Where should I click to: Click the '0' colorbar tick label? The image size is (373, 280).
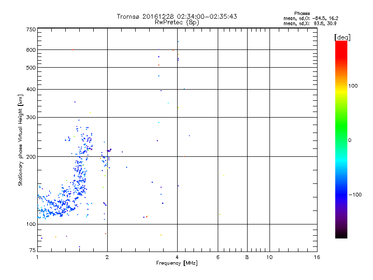pos(350,140)
